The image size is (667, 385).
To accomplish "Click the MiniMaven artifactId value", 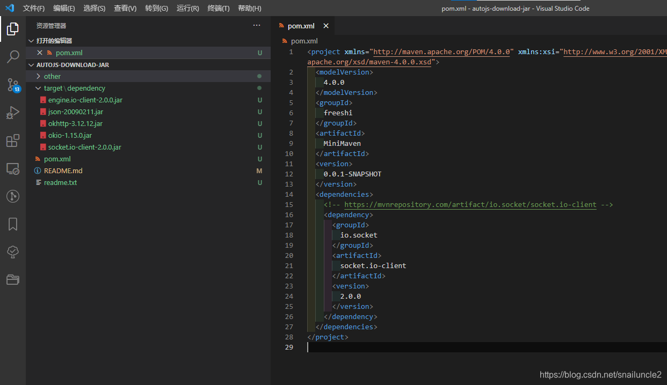I will click(x=342, y=143).
